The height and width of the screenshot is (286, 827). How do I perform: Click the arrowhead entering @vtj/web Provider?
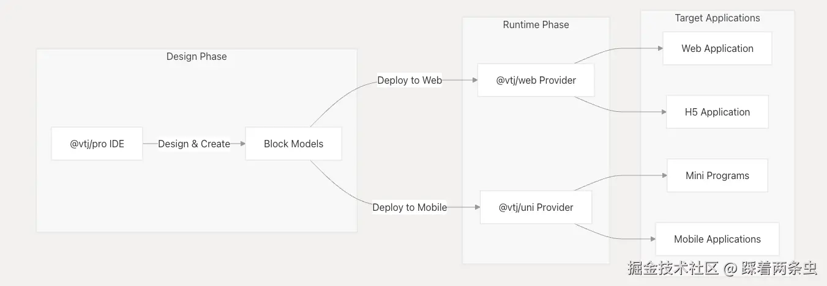474,80
